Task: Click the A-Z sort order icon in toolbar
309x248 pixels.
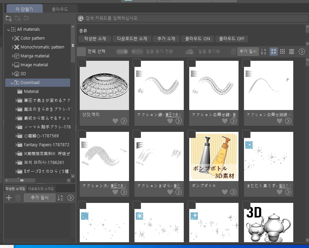Action: pos(263,52)
